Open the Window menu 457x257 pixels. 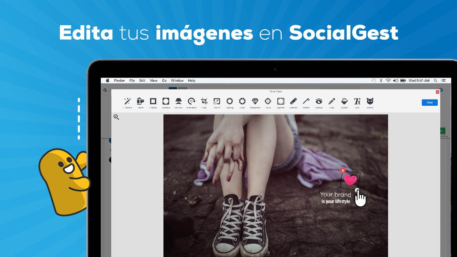point(177,81)
